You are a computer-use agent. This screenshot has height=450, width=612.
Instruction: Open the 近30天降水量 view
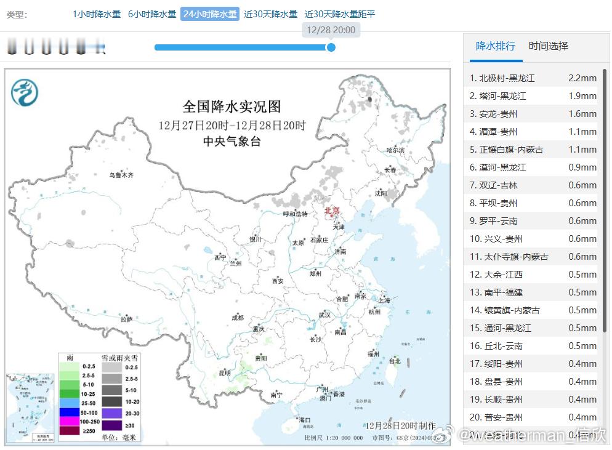[x=270, y=14]
